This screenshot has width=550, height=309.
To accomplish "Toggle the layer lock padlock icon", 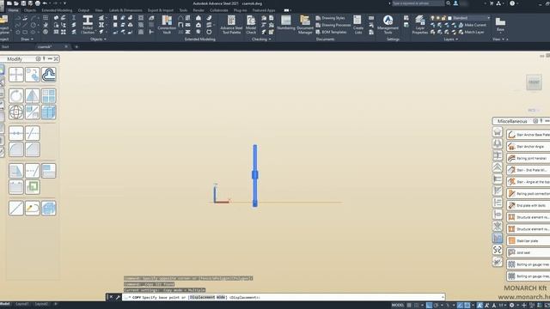I will pyautogui.click(x=443, y=18).
